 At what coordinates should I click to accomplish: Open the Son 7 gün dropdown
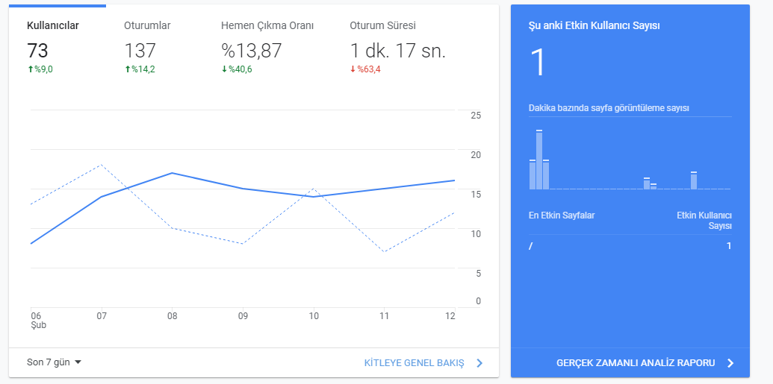coord(54,362)
